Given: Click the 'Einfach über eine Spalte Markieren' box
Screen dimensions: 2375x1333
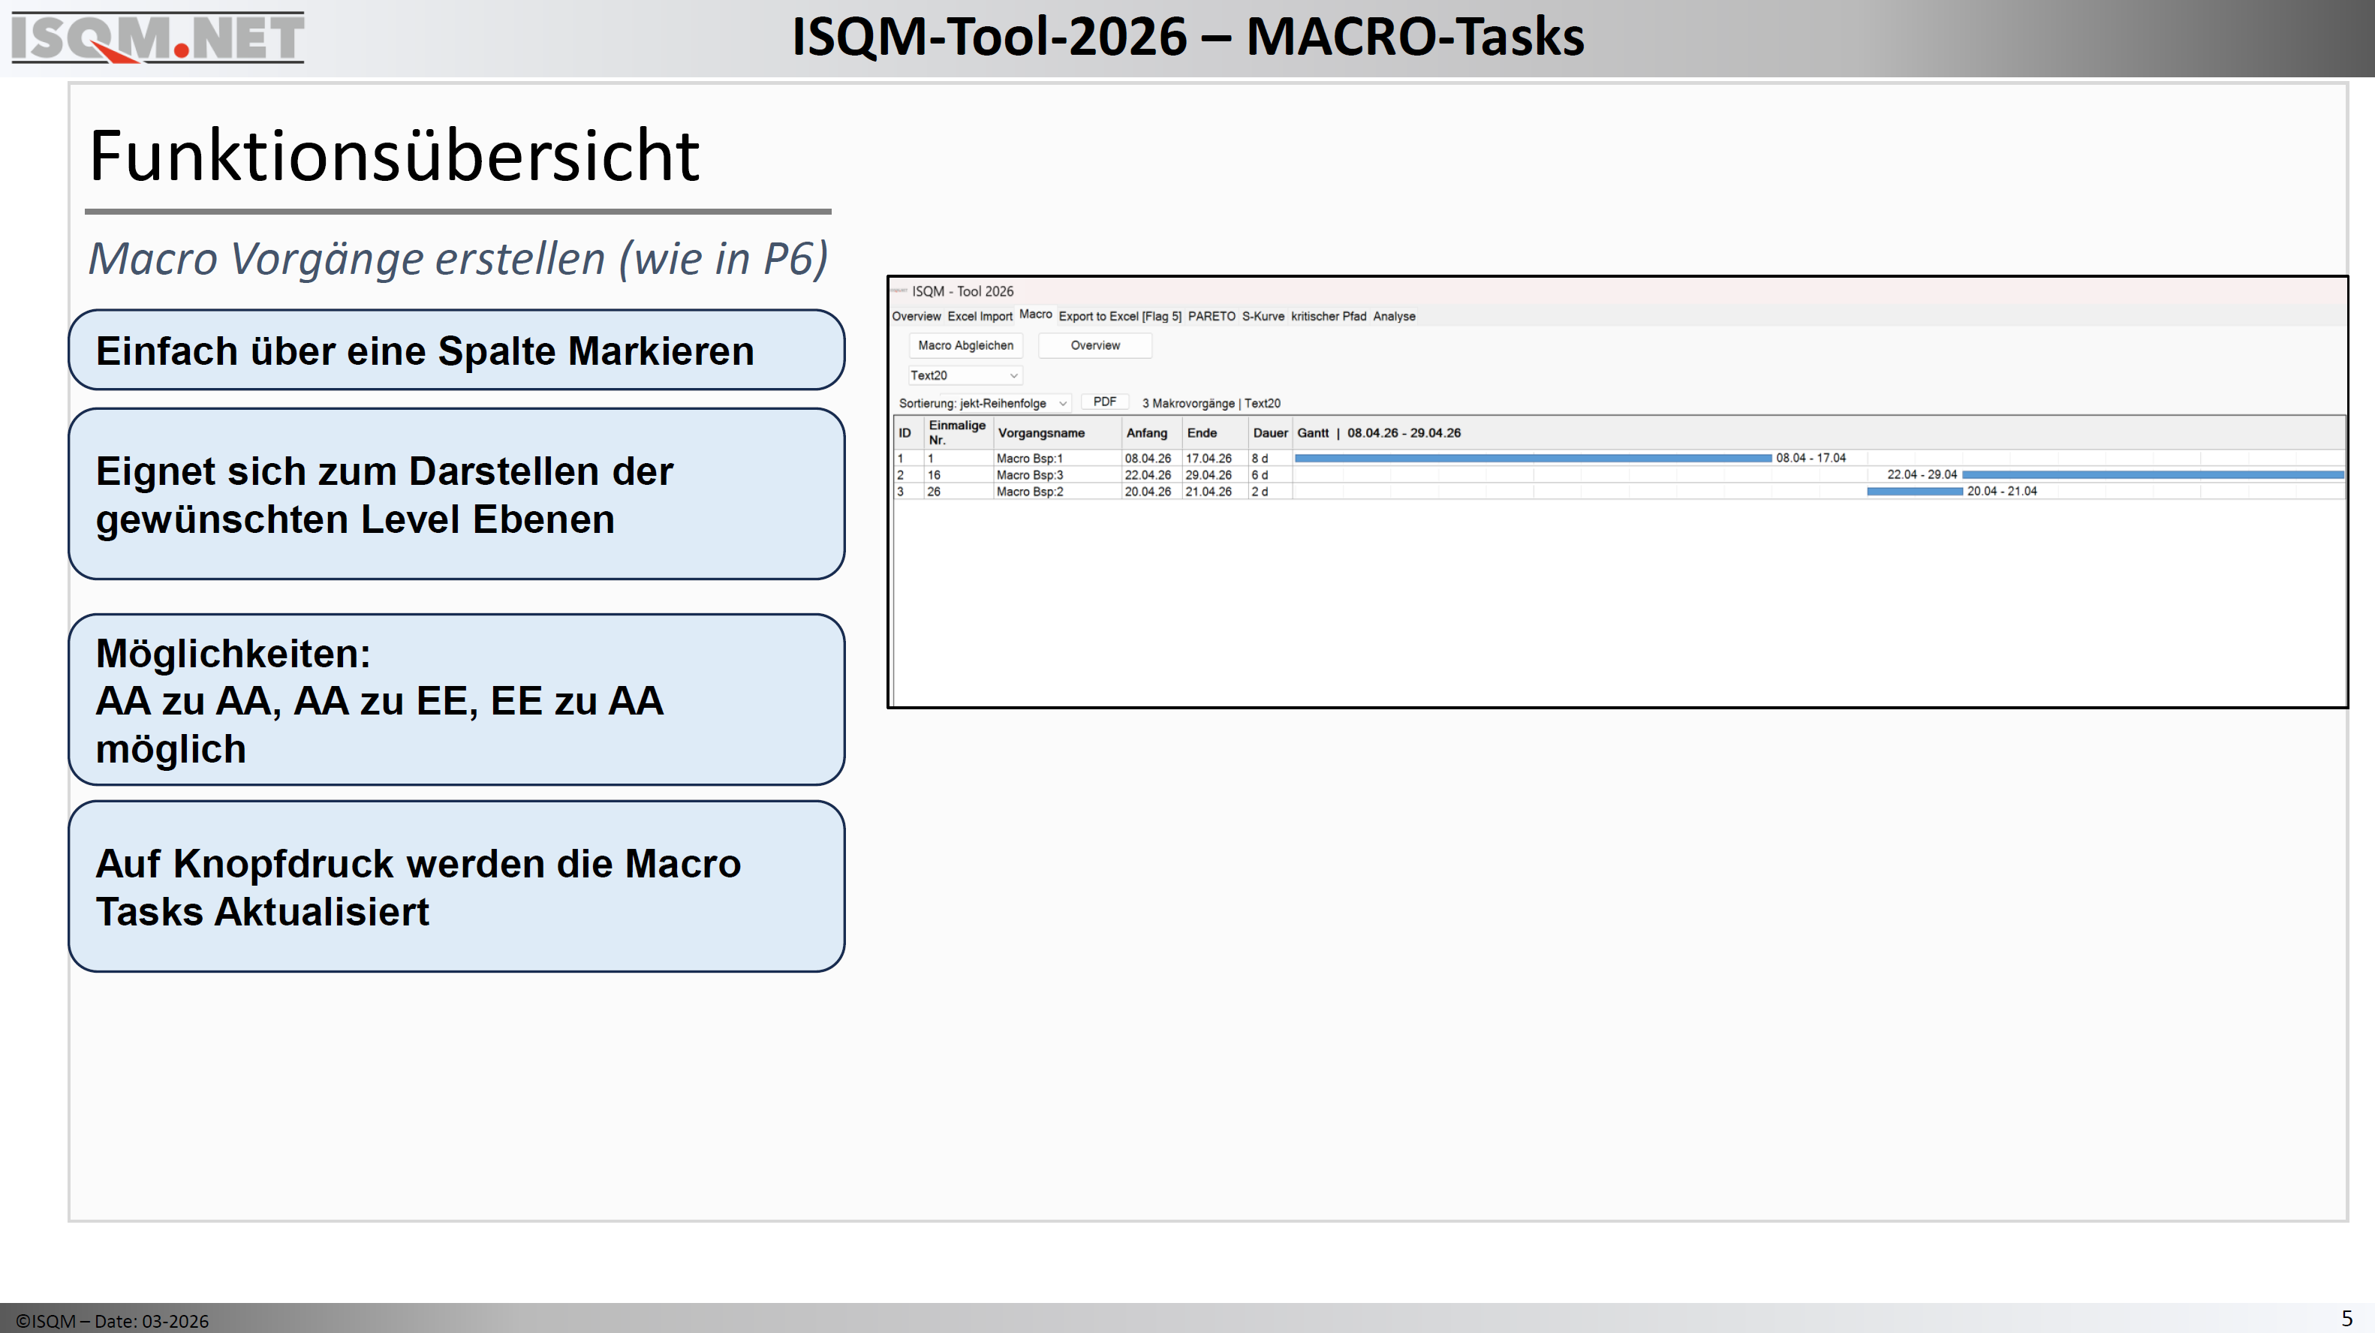Looking at the screenshot, I should [x=456, y=351].
